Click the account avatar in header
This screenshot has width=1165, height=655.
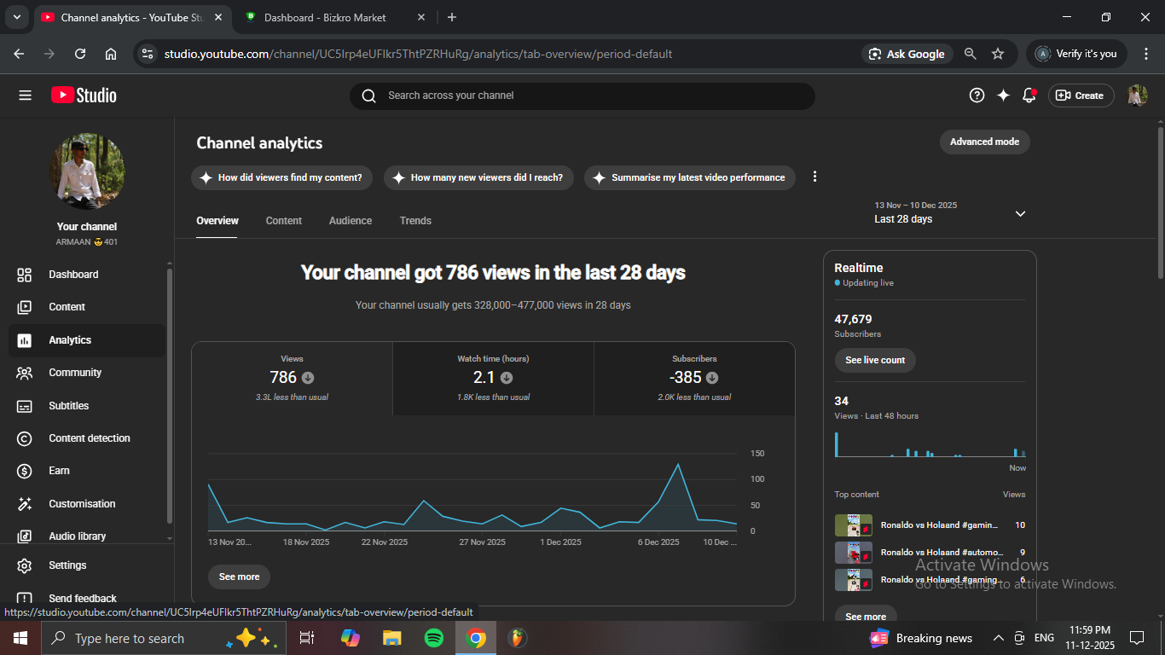[1137, 96]
